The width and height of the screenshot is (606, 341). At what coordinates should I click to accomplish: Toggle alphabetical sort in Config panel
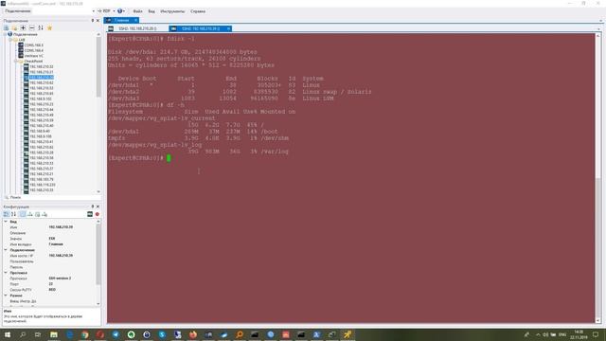click(x=13, y=214)
